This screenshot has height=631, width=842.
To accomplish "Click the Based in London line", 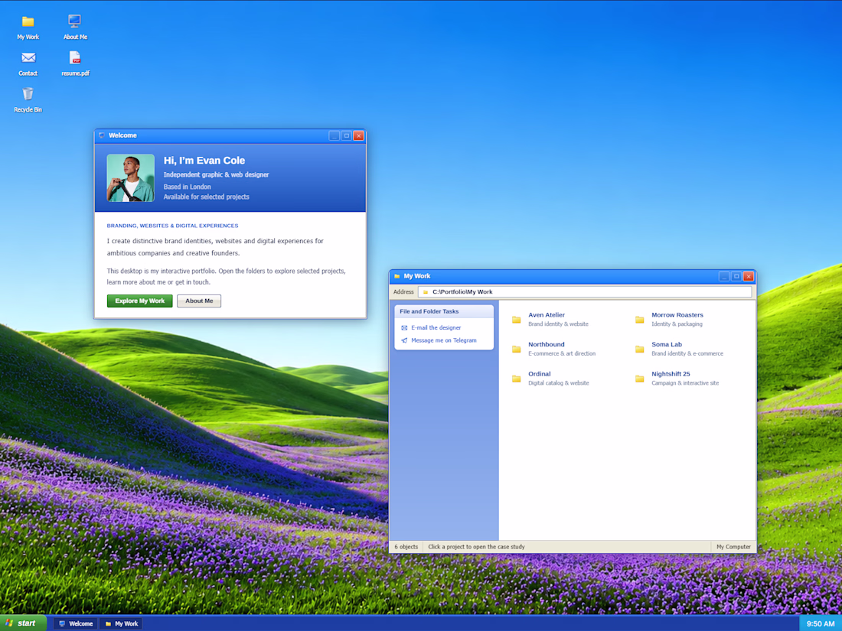I will (x=187, y=187).
